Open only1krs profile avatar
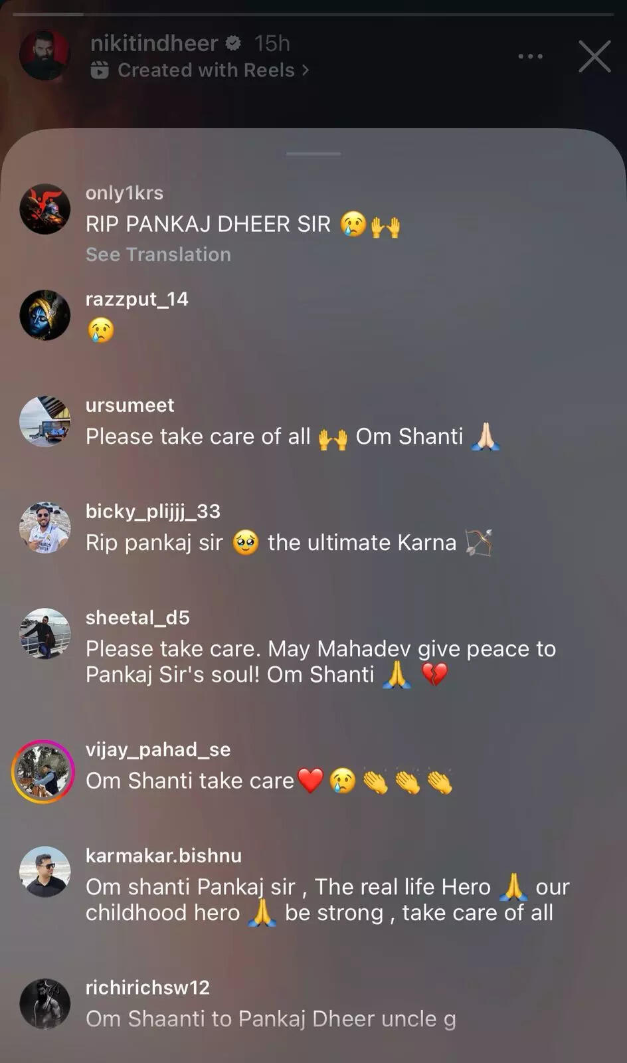The height and width of the screenshot is (1063, 627). coord(45,209)
